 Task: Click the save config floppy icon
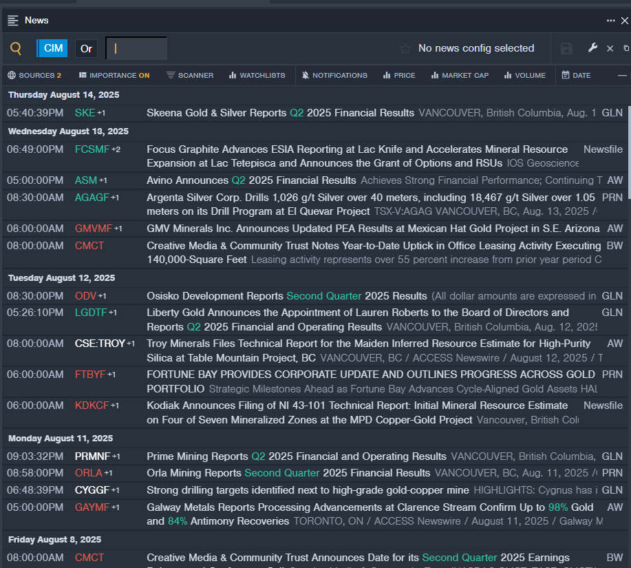point(566,49)
